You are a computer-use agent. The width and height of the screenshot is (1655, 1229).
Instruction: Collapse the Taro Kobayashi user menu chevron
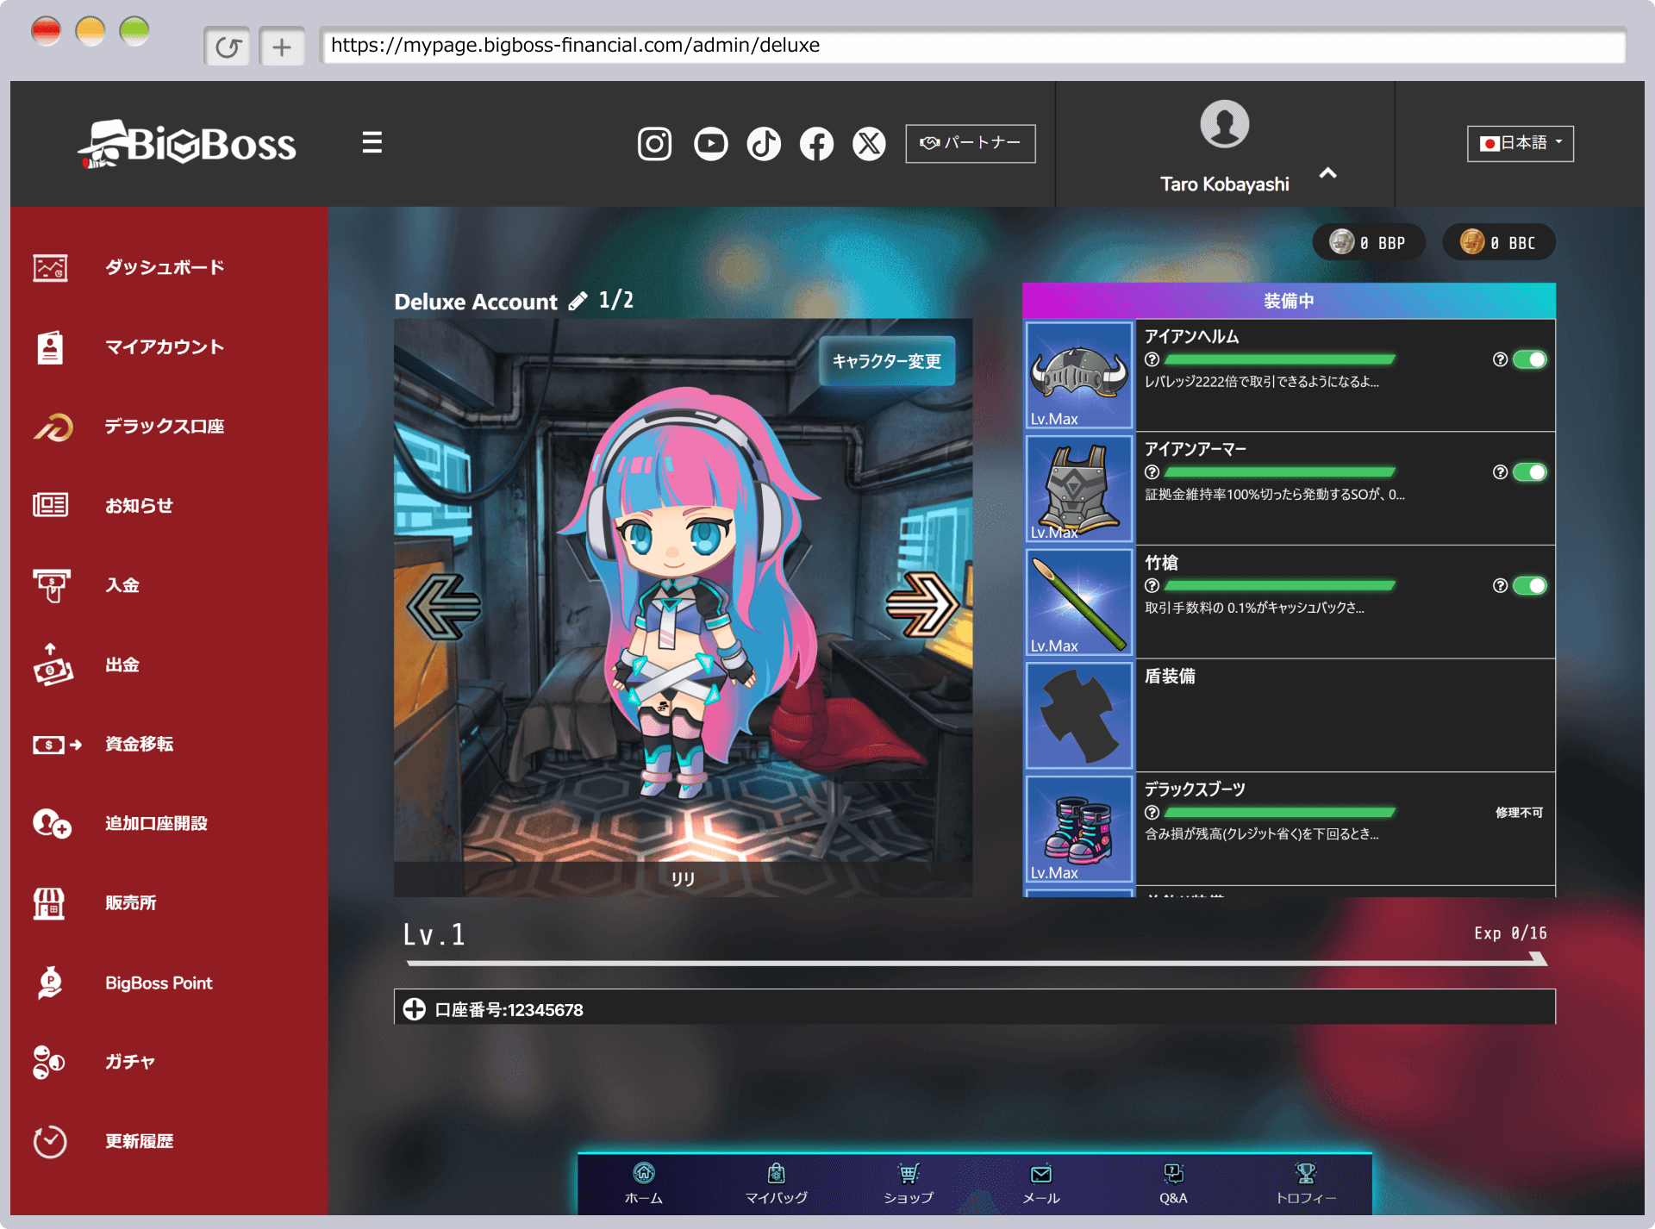click(1327, 173)
